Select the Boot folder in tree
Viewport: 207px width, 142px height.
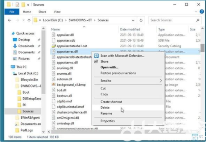26,92
